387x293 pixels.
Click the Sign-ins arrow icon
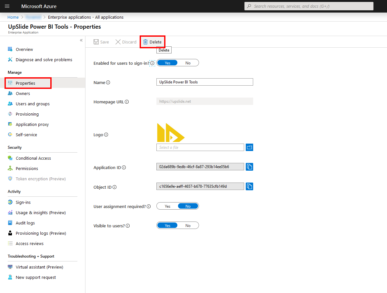click(x=10, y=202)
